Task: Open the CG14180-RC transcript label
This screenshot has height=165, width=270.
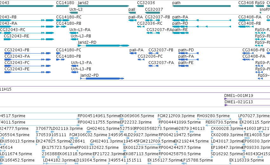Action: coord(69,17)
